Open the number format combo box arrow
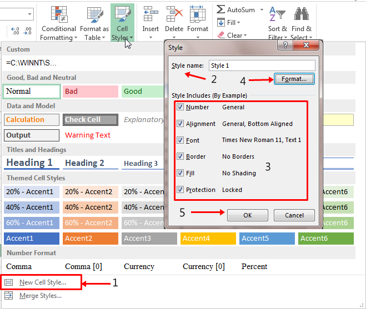 [x=29, y=14]
